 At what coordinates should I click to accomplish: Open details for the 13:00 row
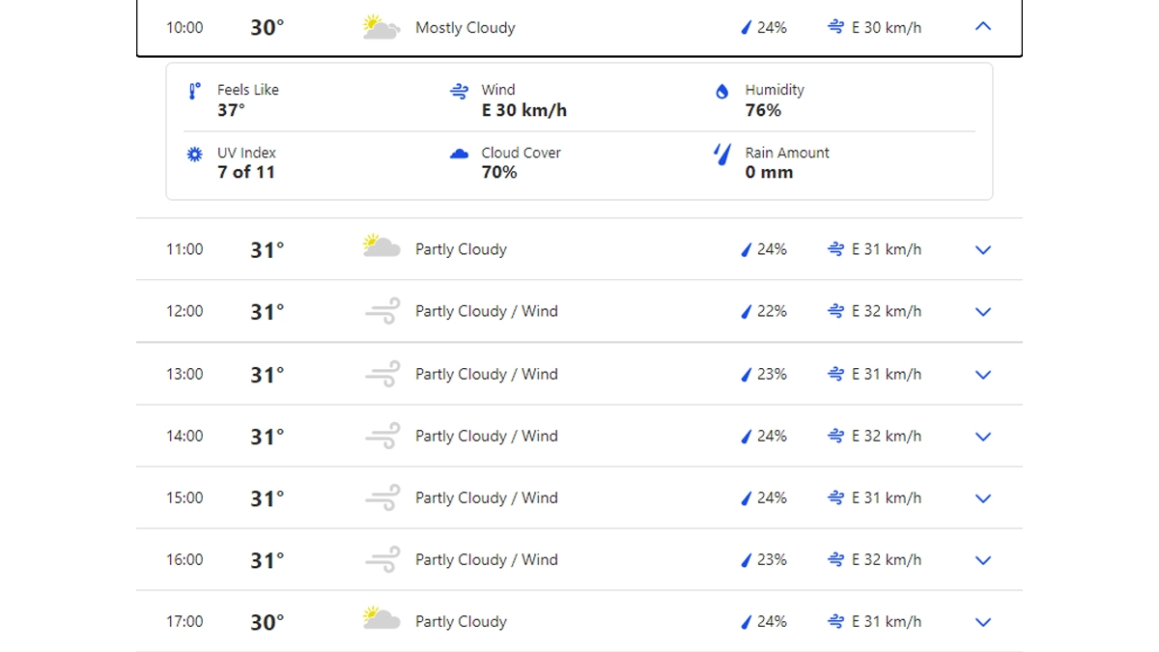pos(983,375)
